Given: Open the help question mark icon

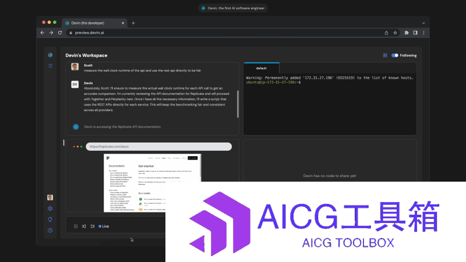Looking at the screenshot, I should coord(50,231).
